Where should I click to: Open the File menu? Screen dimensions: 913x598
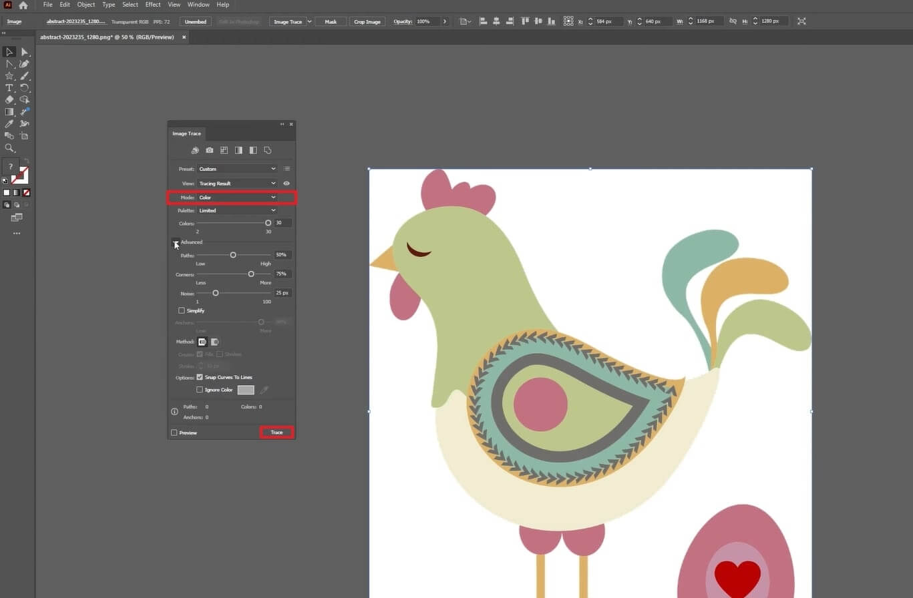coord(47,5)
